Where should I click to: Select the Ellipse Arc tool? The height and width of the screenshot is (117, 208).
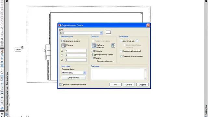point(2,28)
